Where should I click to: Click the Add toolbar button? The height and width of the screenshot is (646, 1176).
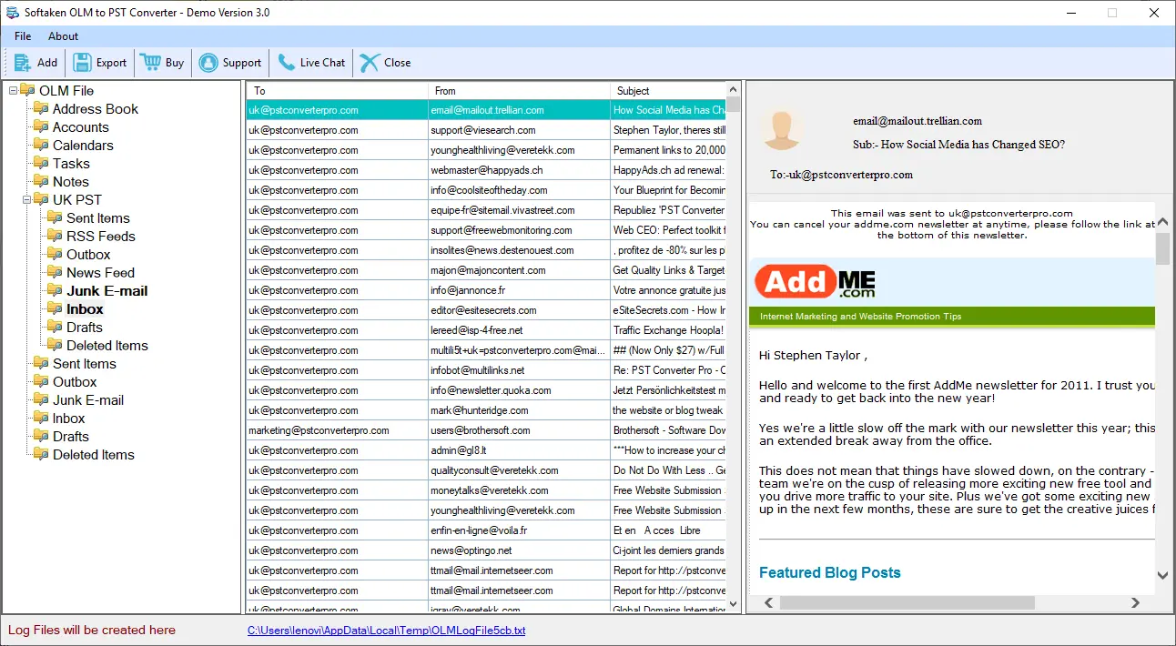coord(35,63)
